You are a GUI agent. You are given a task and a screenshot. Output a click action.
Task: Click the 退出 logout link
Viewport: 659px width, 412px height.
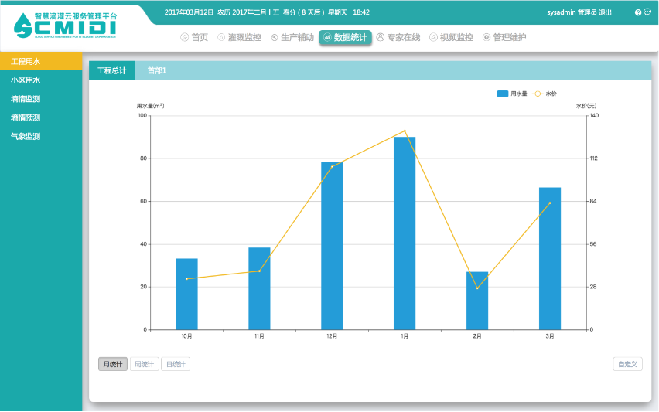(x=606, y=12)
